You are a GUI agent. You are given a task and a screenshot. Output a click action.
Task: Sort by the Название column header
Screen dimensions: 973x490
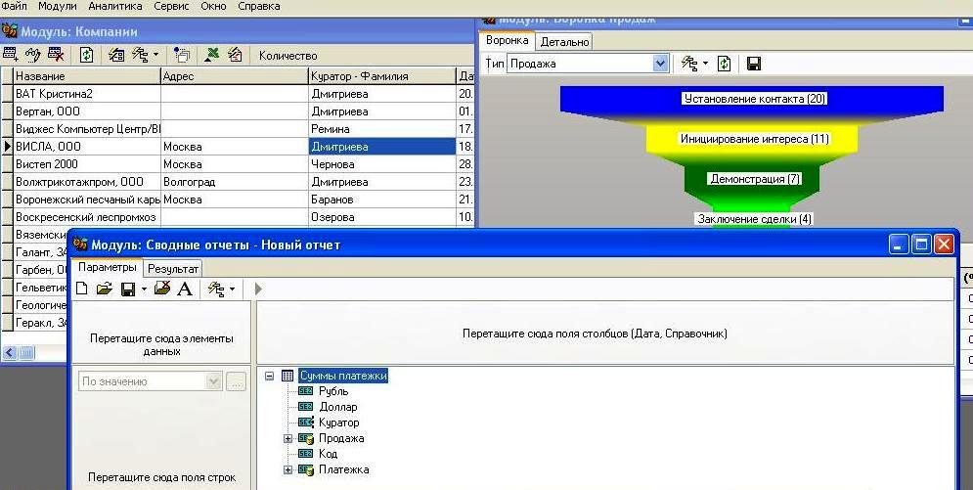pos(86,76)
